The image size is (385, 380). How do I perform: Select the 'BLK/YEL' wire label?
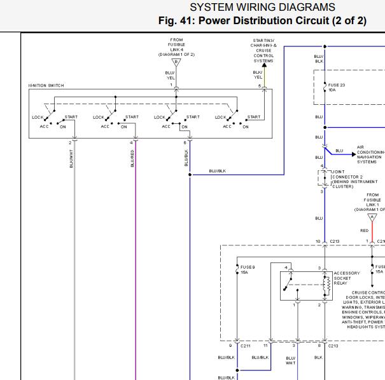point(258,75)
